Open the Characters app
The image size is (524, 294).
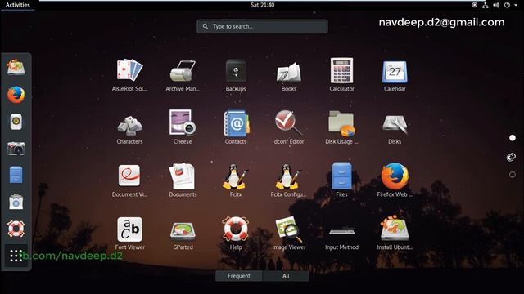[129, 128]
